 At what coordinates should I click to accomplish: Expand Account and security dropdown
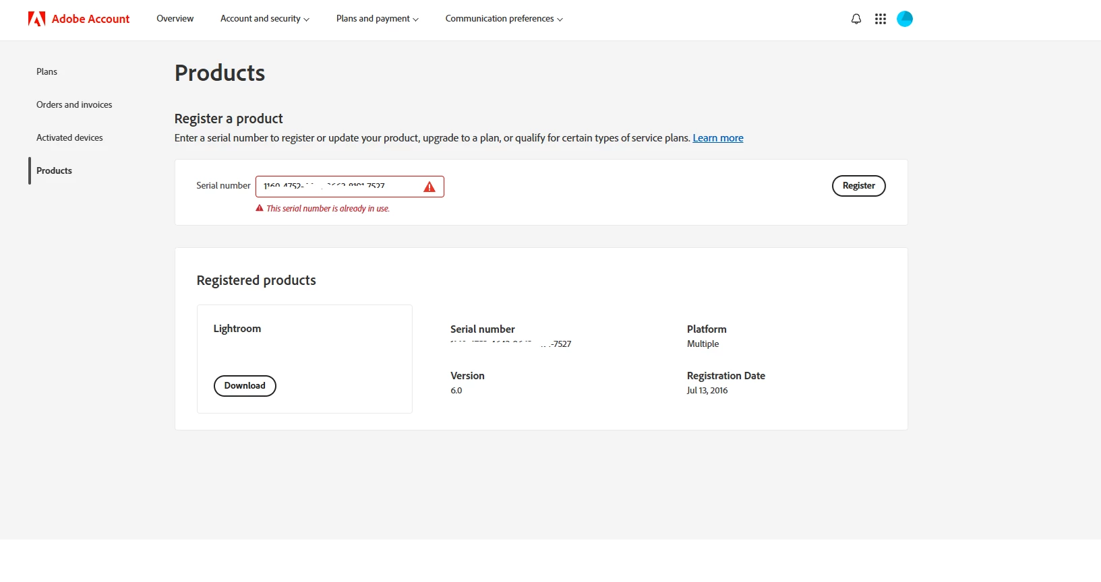(x=264, y=19)
